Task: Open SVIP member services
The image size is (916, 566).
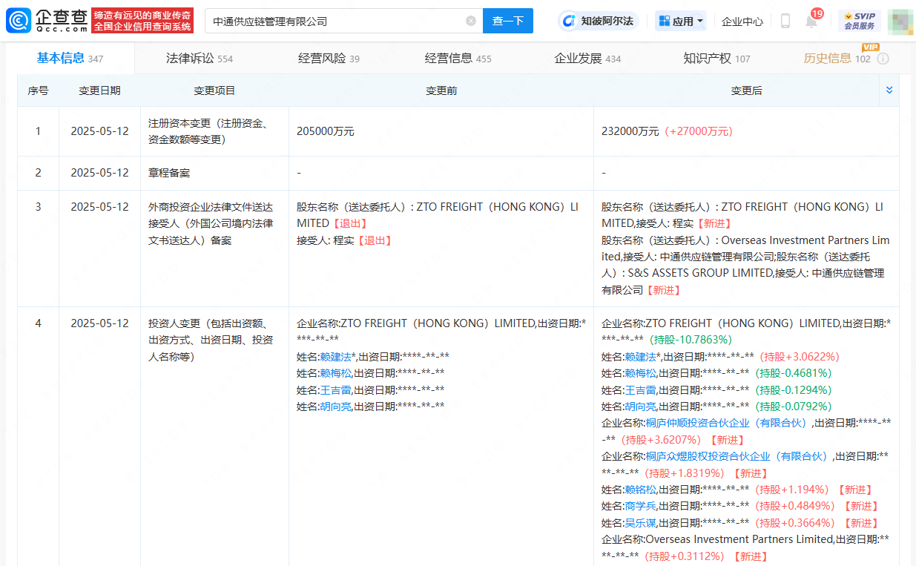Action: (x=860, y=21)
